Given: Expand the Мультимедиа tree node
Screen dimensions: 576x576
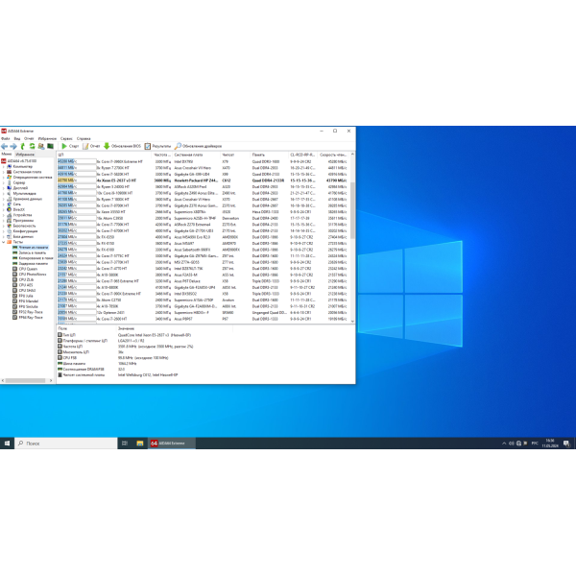Looking at the screenshot, I should [4, 193].
